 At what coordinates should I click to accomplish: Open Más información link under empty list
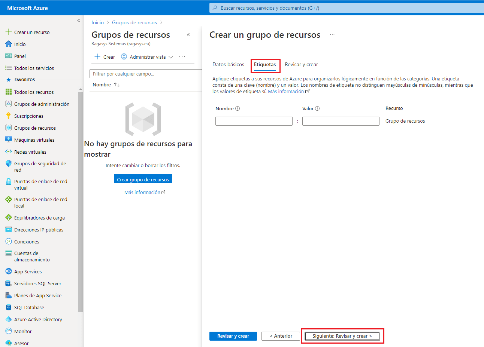tap(145, 193)
